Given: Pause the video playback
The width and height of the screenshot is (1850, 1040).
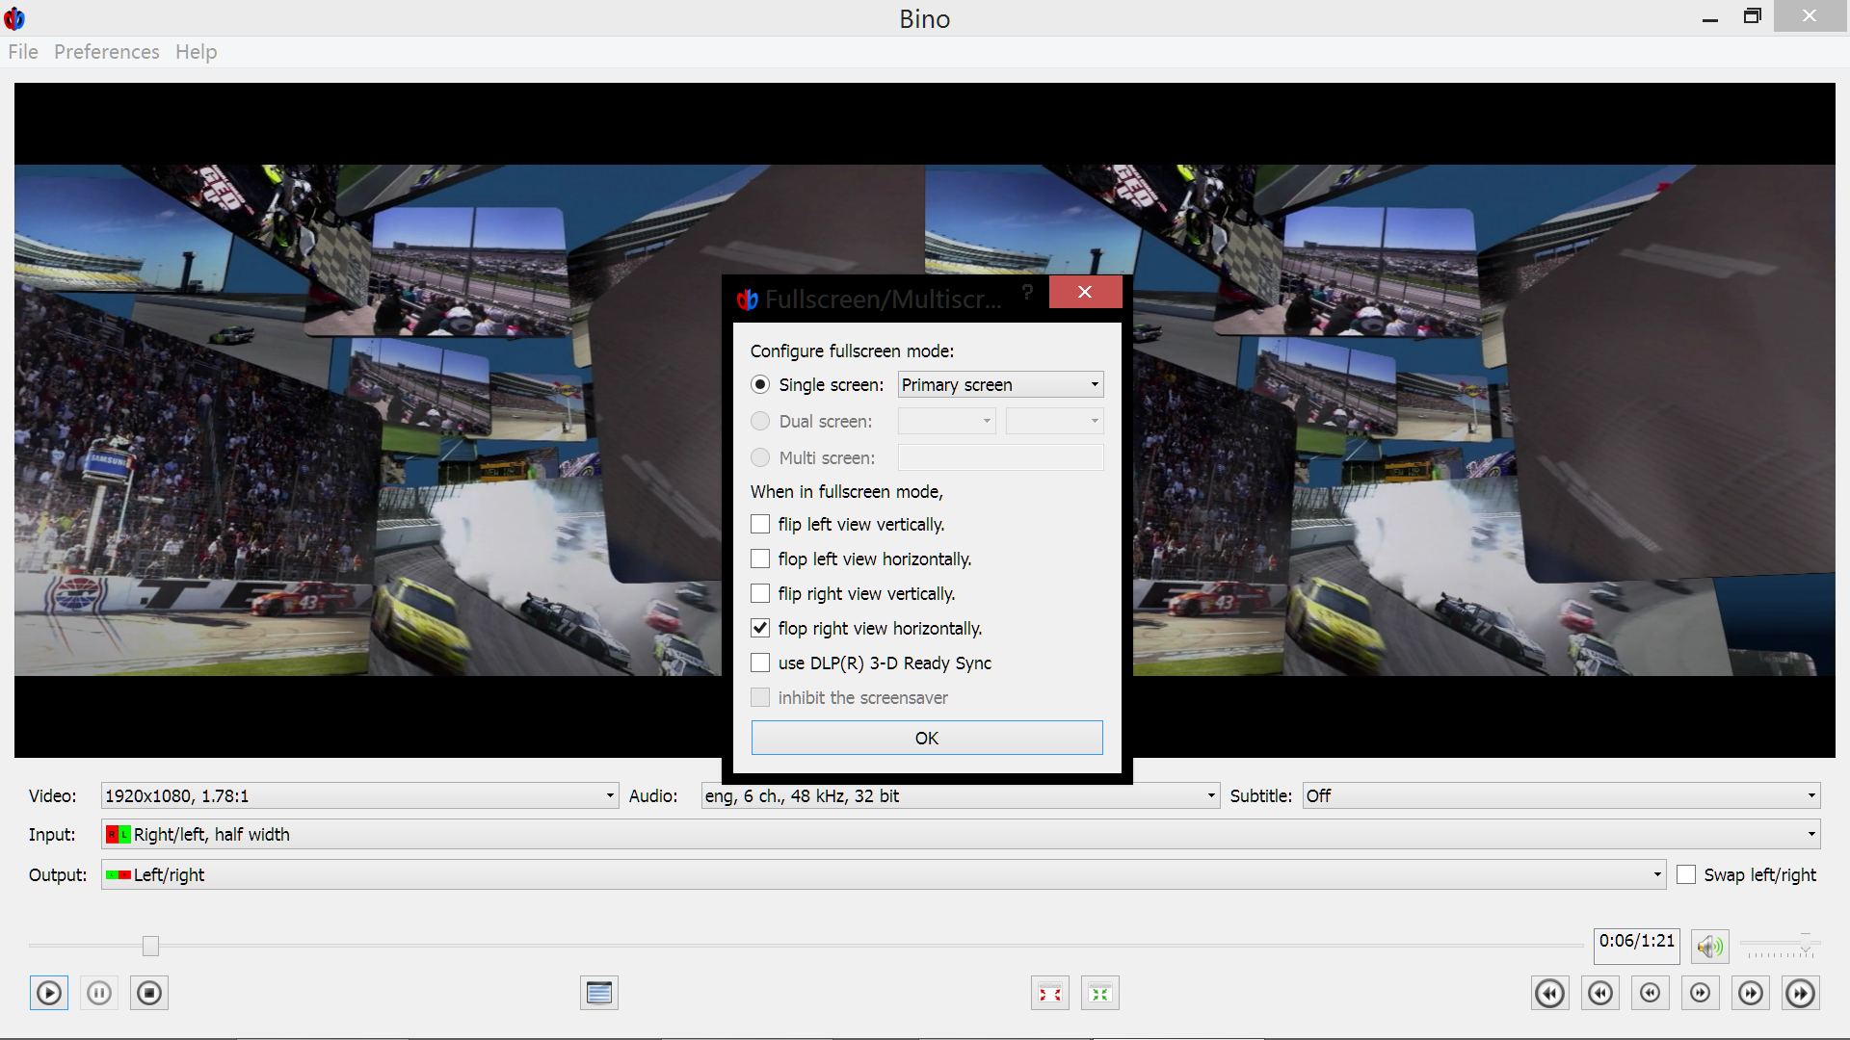Looking at the screenshot, I should pos(99,993).
